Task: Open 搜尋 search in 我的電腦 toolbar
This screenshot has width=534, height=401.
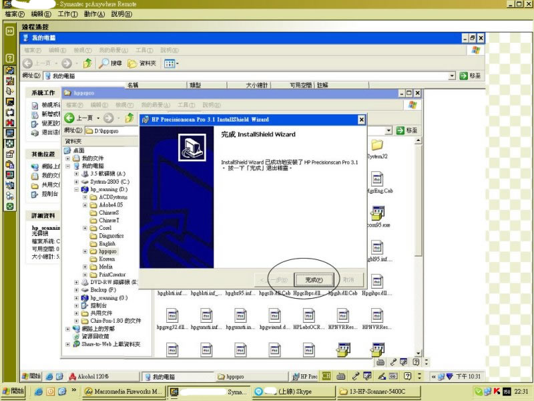Action: coord(110,63)
